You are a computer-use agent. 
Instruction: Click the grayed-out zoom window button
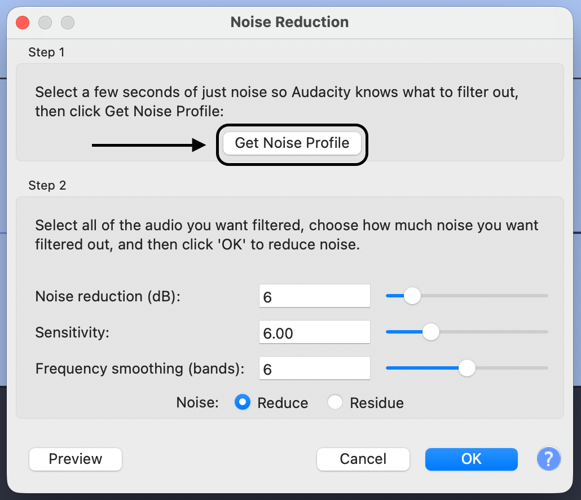pyautogui.click(x=68, y=23)
